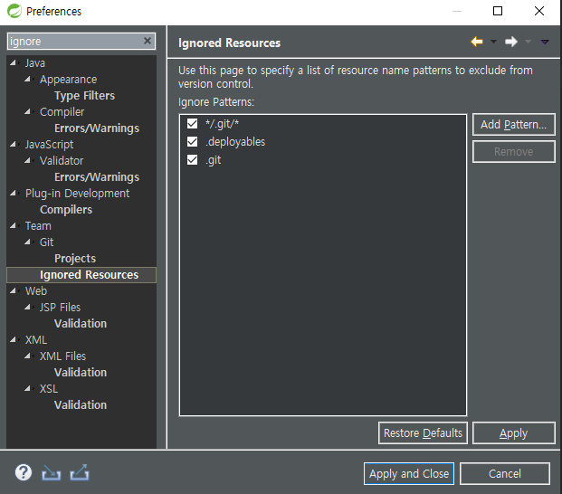Collapse the JavaScript tree node
This screenshot has height=494, width=562.
[x=13, y=145]
